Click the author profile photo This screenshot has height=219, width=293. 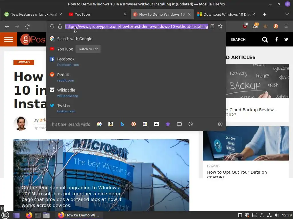coord(21,123)
